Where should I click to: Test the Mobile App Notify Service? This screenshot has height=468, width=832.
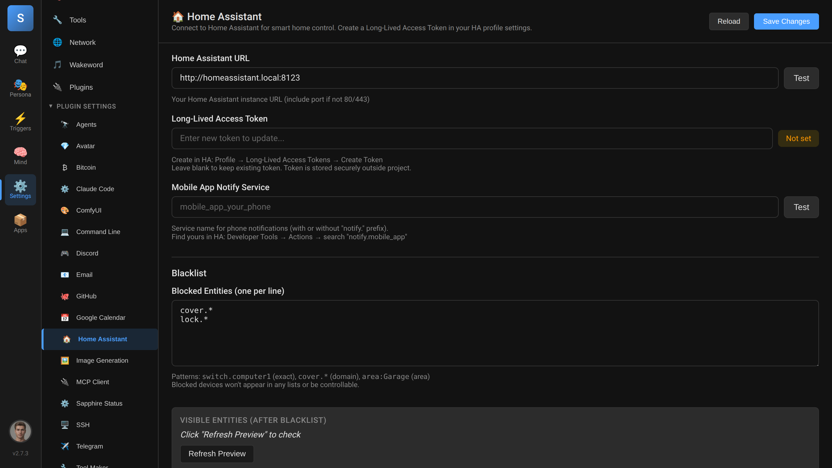[801, 207]
